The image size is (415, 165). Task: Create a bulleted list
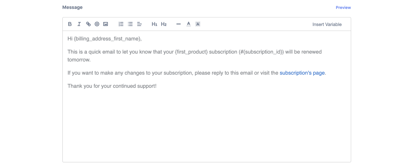(x=130, y=24)
